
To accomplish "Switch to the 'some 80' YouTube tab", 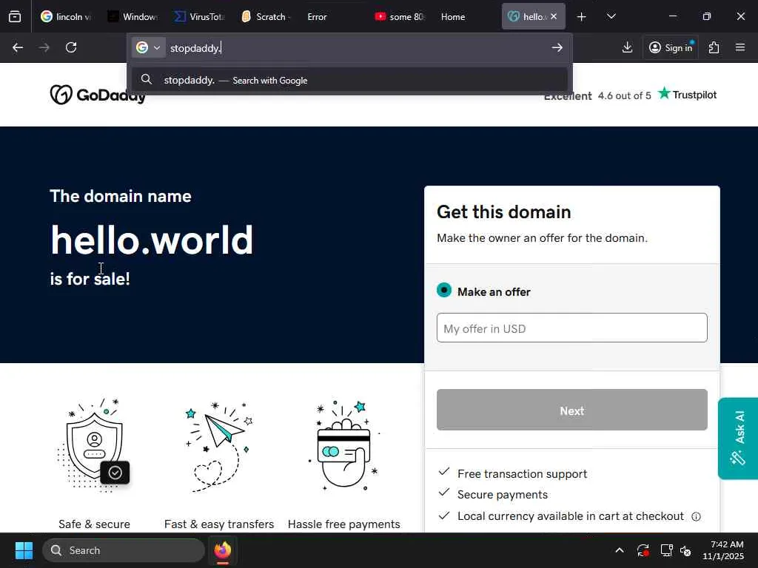I will coord(399,16).
